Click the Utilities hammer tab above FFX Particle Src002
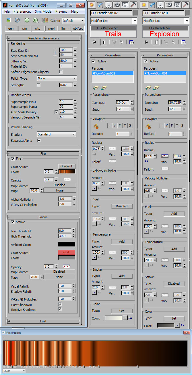Viewport: 192px width, 375px height. [133, 4]
